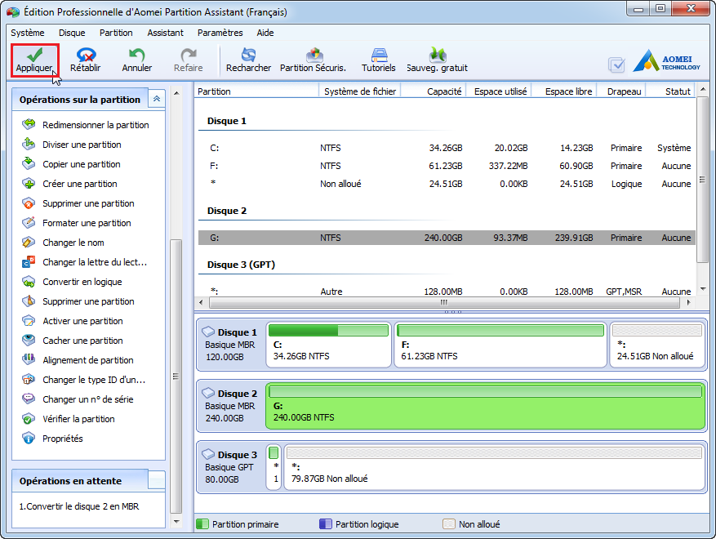This screenshot has height=539, width=716.
Task: Click the partition list horizontal scrollbar
Action: pos(443,301)
